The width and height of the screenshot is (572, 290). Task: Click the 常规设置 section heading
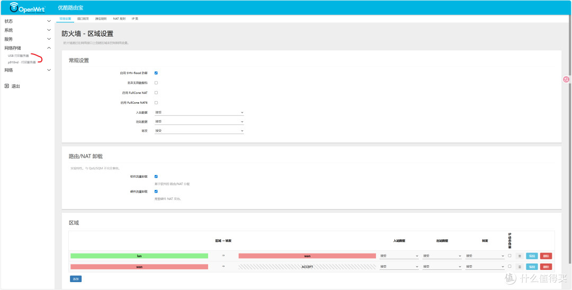(x=79, y=60)
